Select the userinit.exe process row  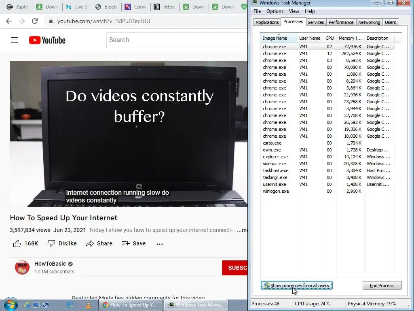(x=327, y=184)
